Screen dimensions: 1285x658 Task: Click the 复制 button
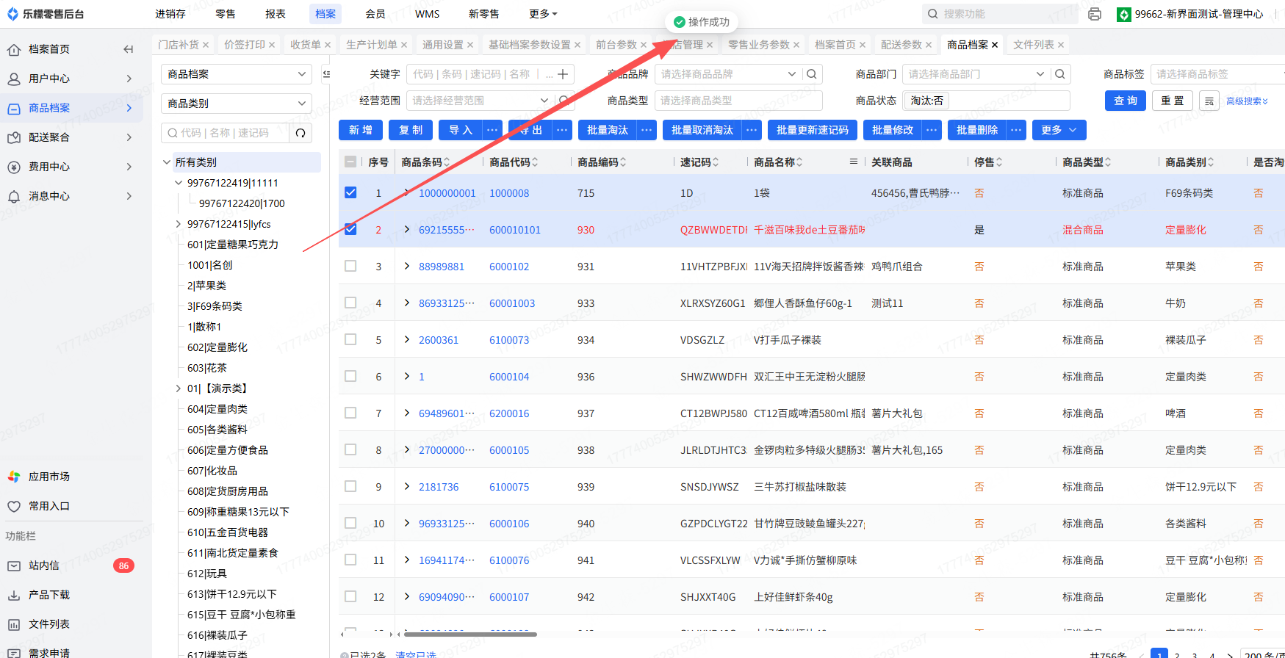(x=410, y=130)
